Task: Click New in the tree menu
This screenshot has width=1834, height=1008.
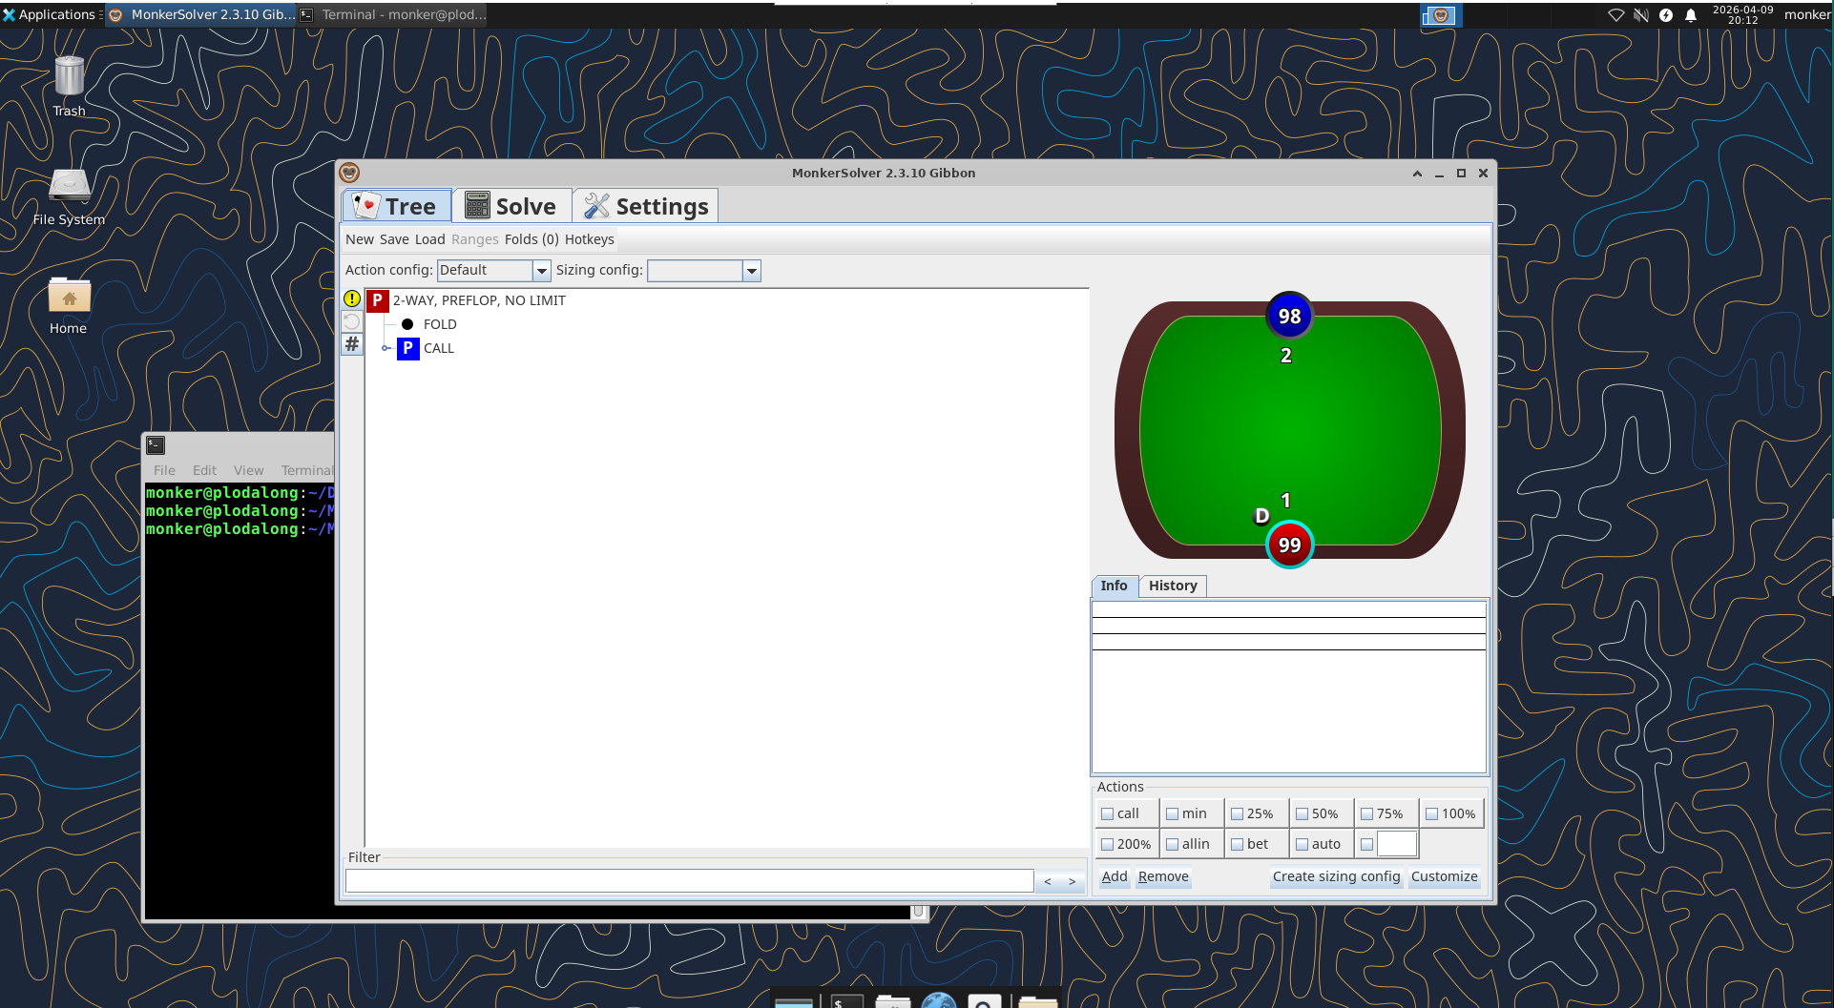Action: [x=360, y=239]
